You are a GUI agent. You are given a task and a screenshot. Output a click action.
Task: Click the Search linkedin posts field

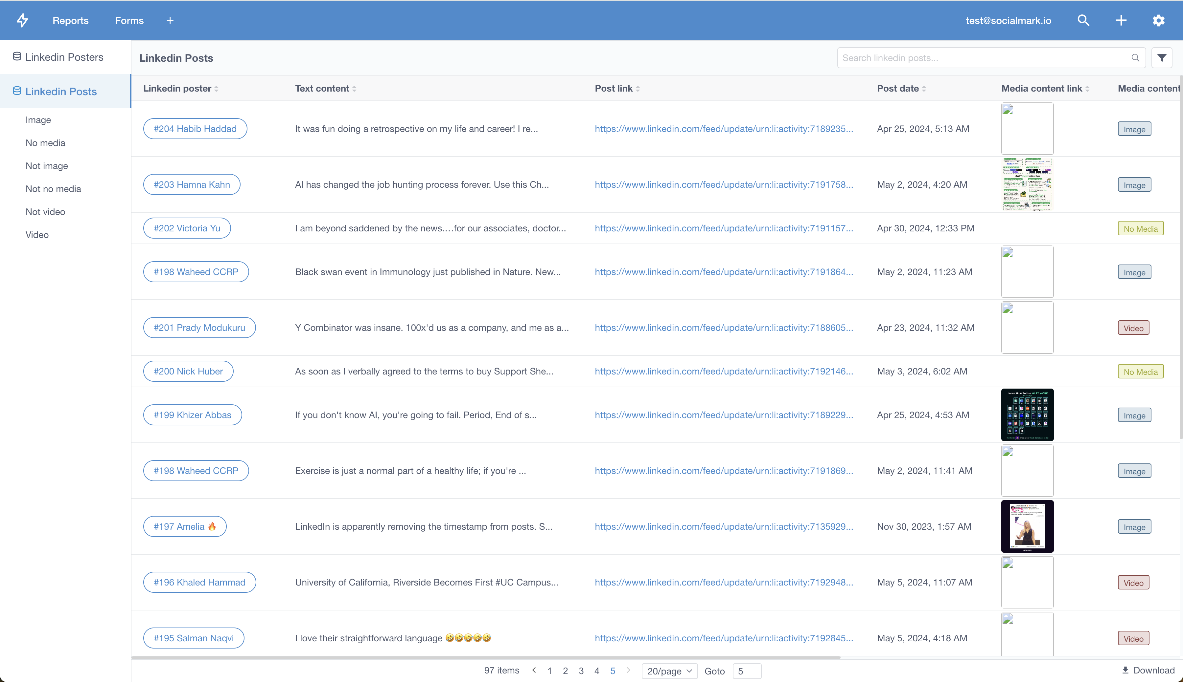(x=985, y=58)
